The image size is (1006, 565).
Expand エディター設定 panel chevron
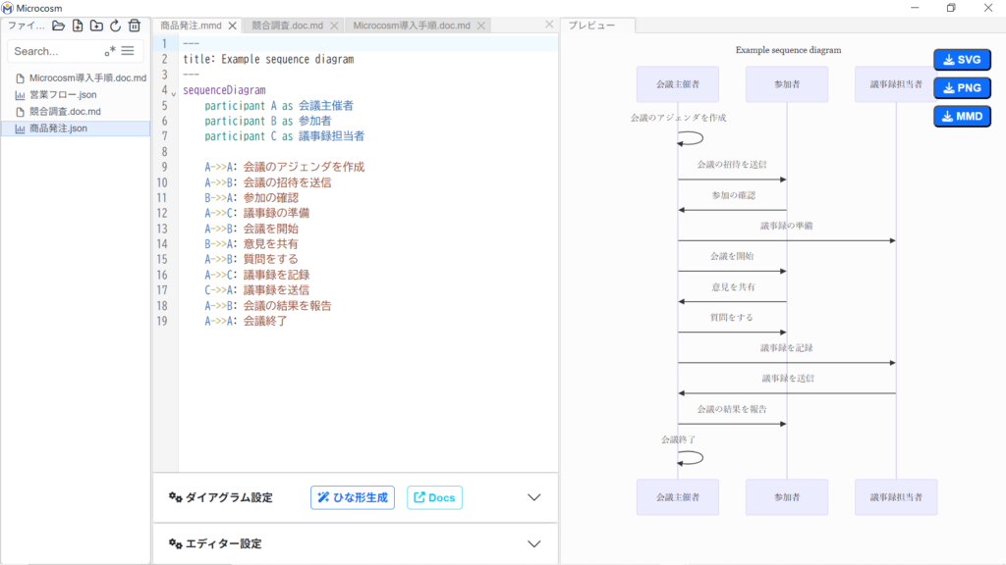[x=533, y=543]
